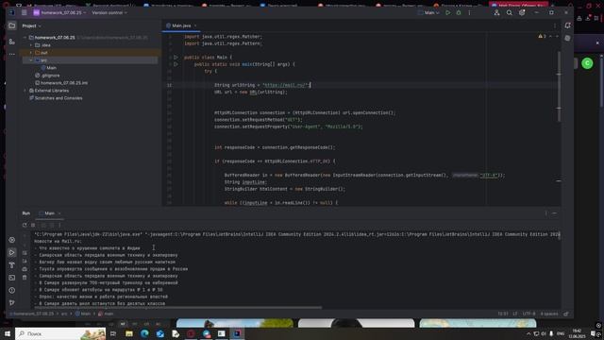The width and height of the screenshot is (604, 340).
Task: Open the Version control dropdown
Action: coord(109,12)
